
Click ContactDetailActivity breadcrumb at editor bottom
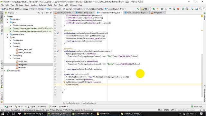point(71,103)
